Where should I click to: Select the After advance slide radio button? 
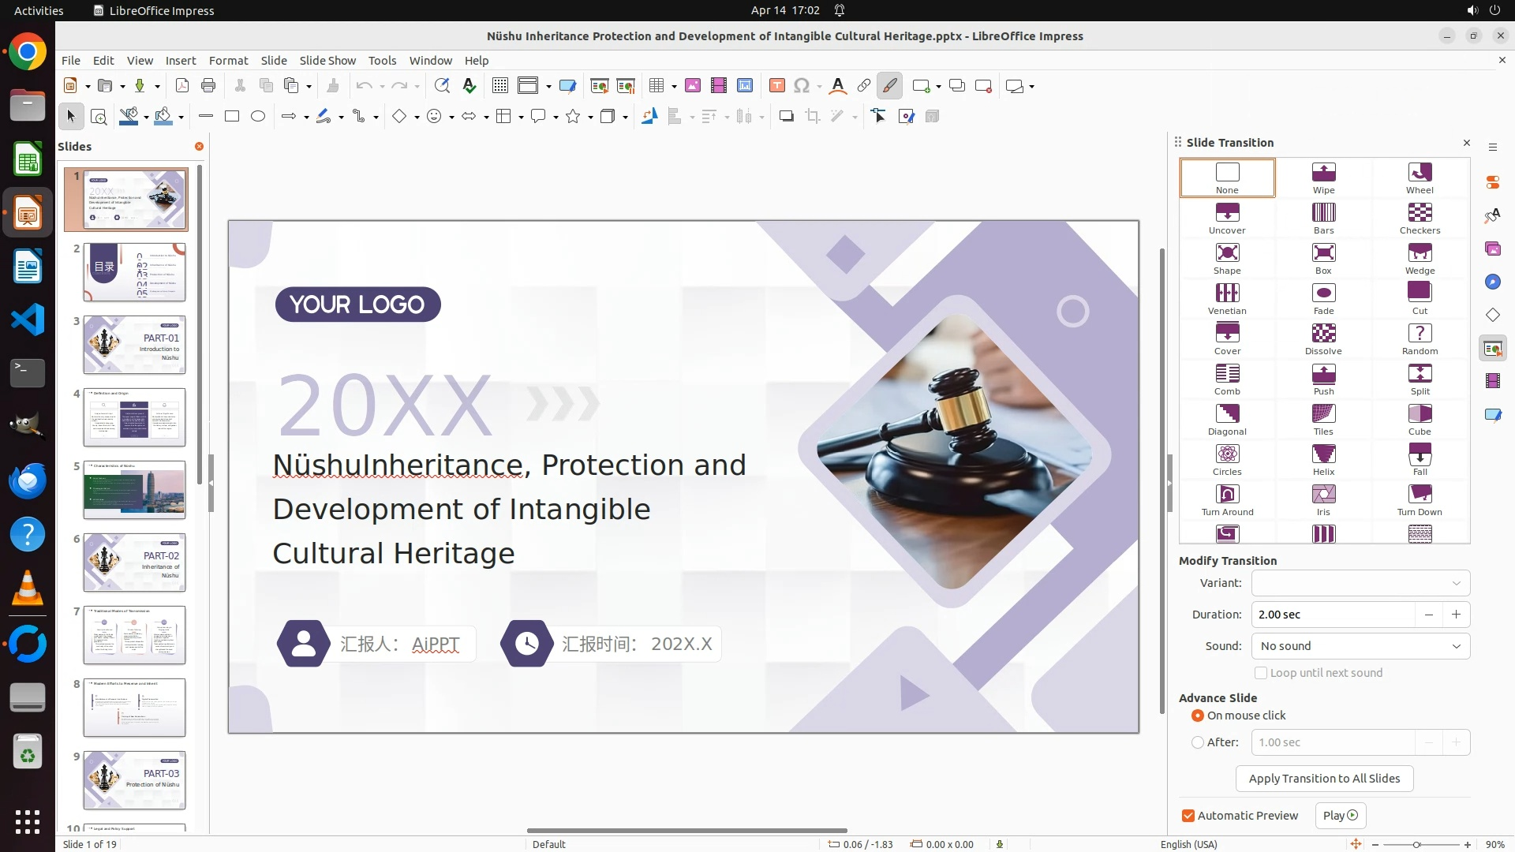point(1198,742)
